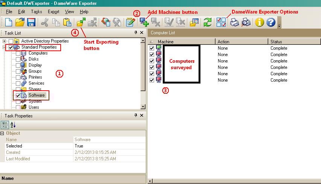Check the Services task checkbox

pyautogui.click(x=18, y=84)
